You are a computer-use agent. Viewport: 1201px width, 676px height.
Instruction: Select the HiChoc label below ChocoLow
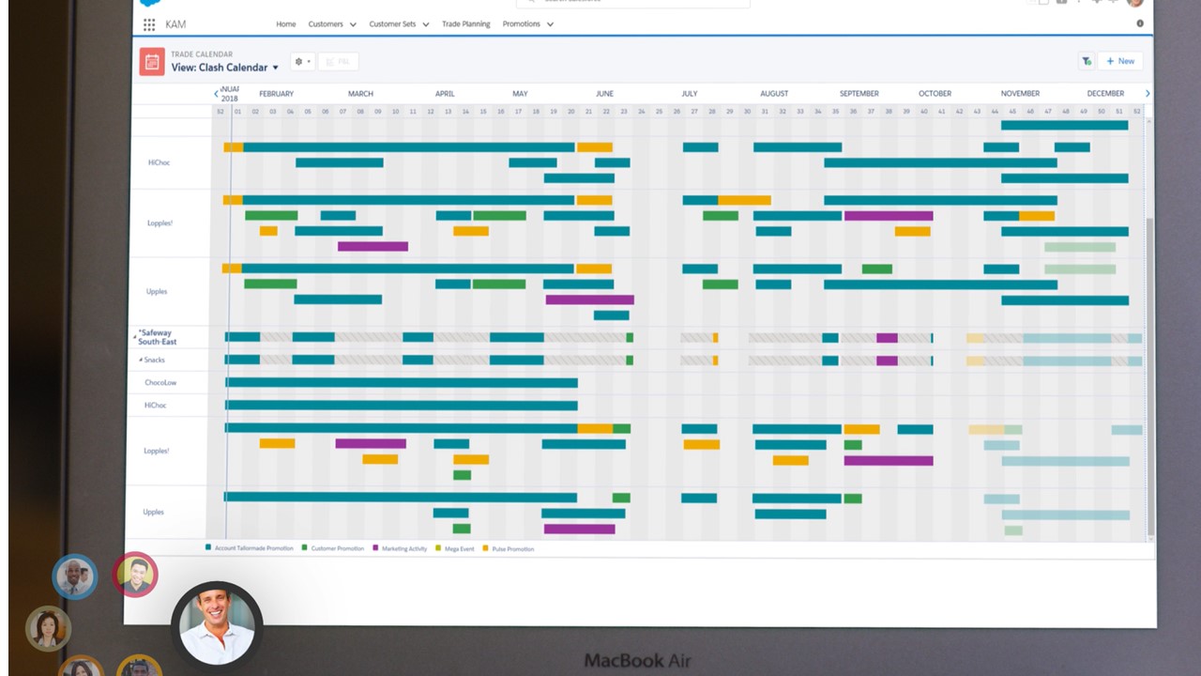pyautogui.click(x=155, y=406)
